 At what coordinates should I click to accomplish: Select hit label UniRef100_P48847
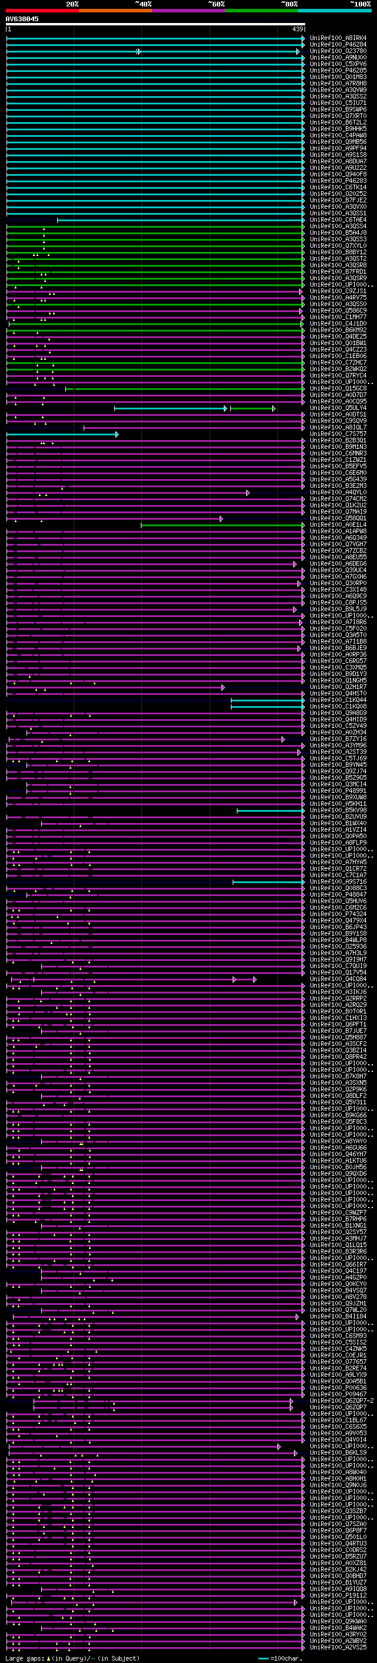[x=338, y=895]
